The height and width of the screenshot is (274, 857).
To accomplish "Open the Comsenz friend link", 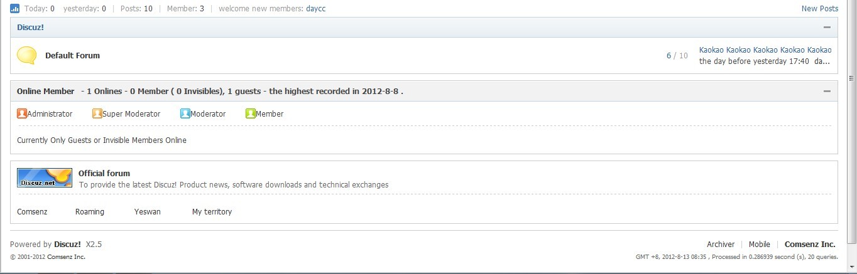I will pyautogui.click(x=32, y=212).
